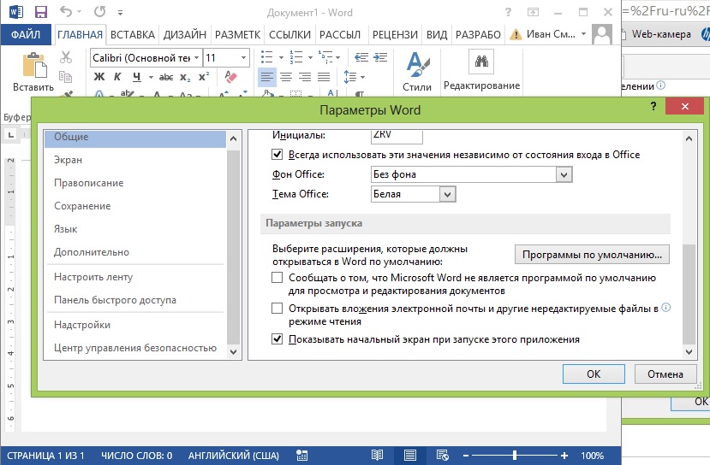
Task: Decrease paragraph indent
Action: pyautogui.click(x=361, y=57)
